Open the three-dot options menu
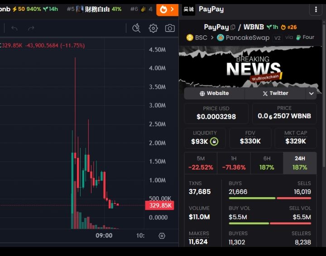Screen dimensions: 326x256 click(x=316, y=9)
